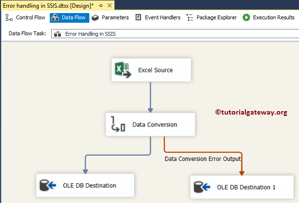Close the Error handling in SSIS.dtsx tab

[x=109, y=5]
